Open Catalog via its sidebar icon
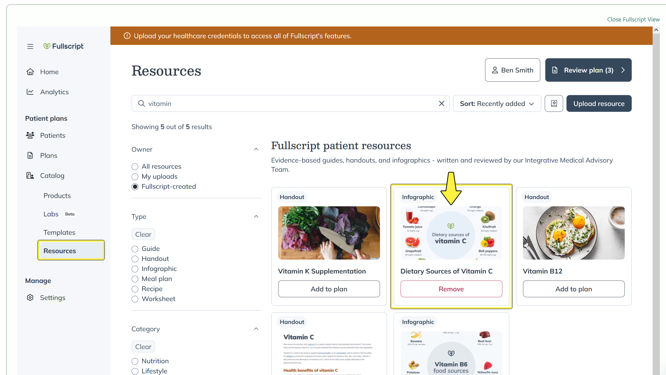666x375 pixels. tap(30, 175)
